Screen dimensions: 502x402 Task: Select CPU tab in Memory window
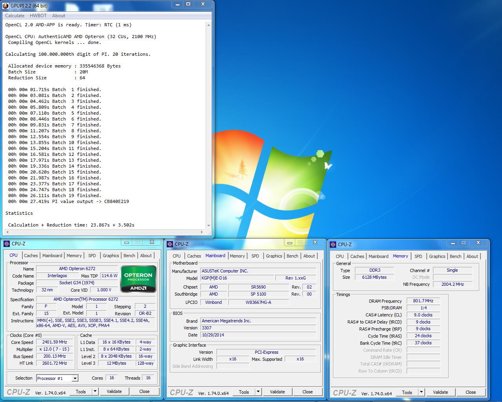(x=340, y=256)
